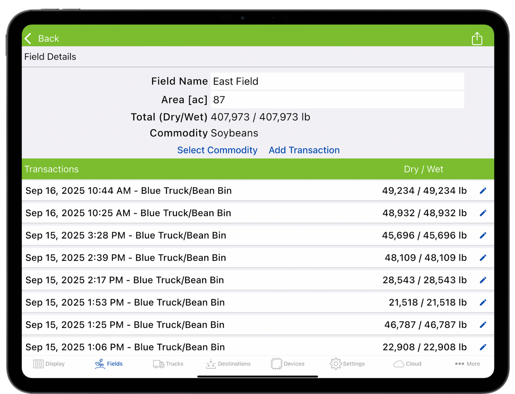Edit the Sep 15 3:28 PM transaction
This screenshot has width=515, height=394.
point(483,235)
